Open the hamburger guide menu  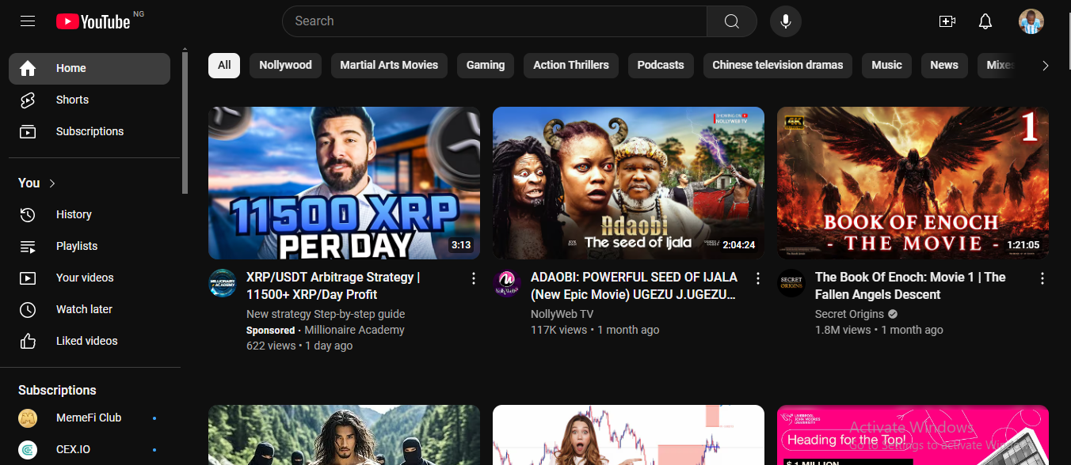[28, 21]
